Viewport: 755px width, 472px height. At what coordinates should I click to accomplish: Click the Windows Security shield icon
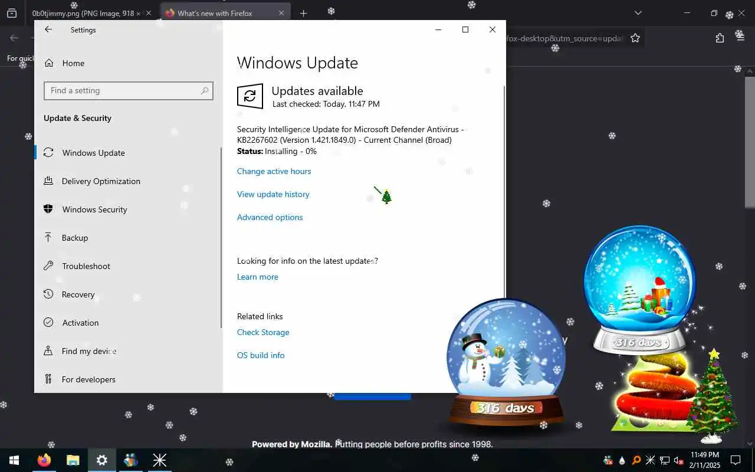coord(49,209)
